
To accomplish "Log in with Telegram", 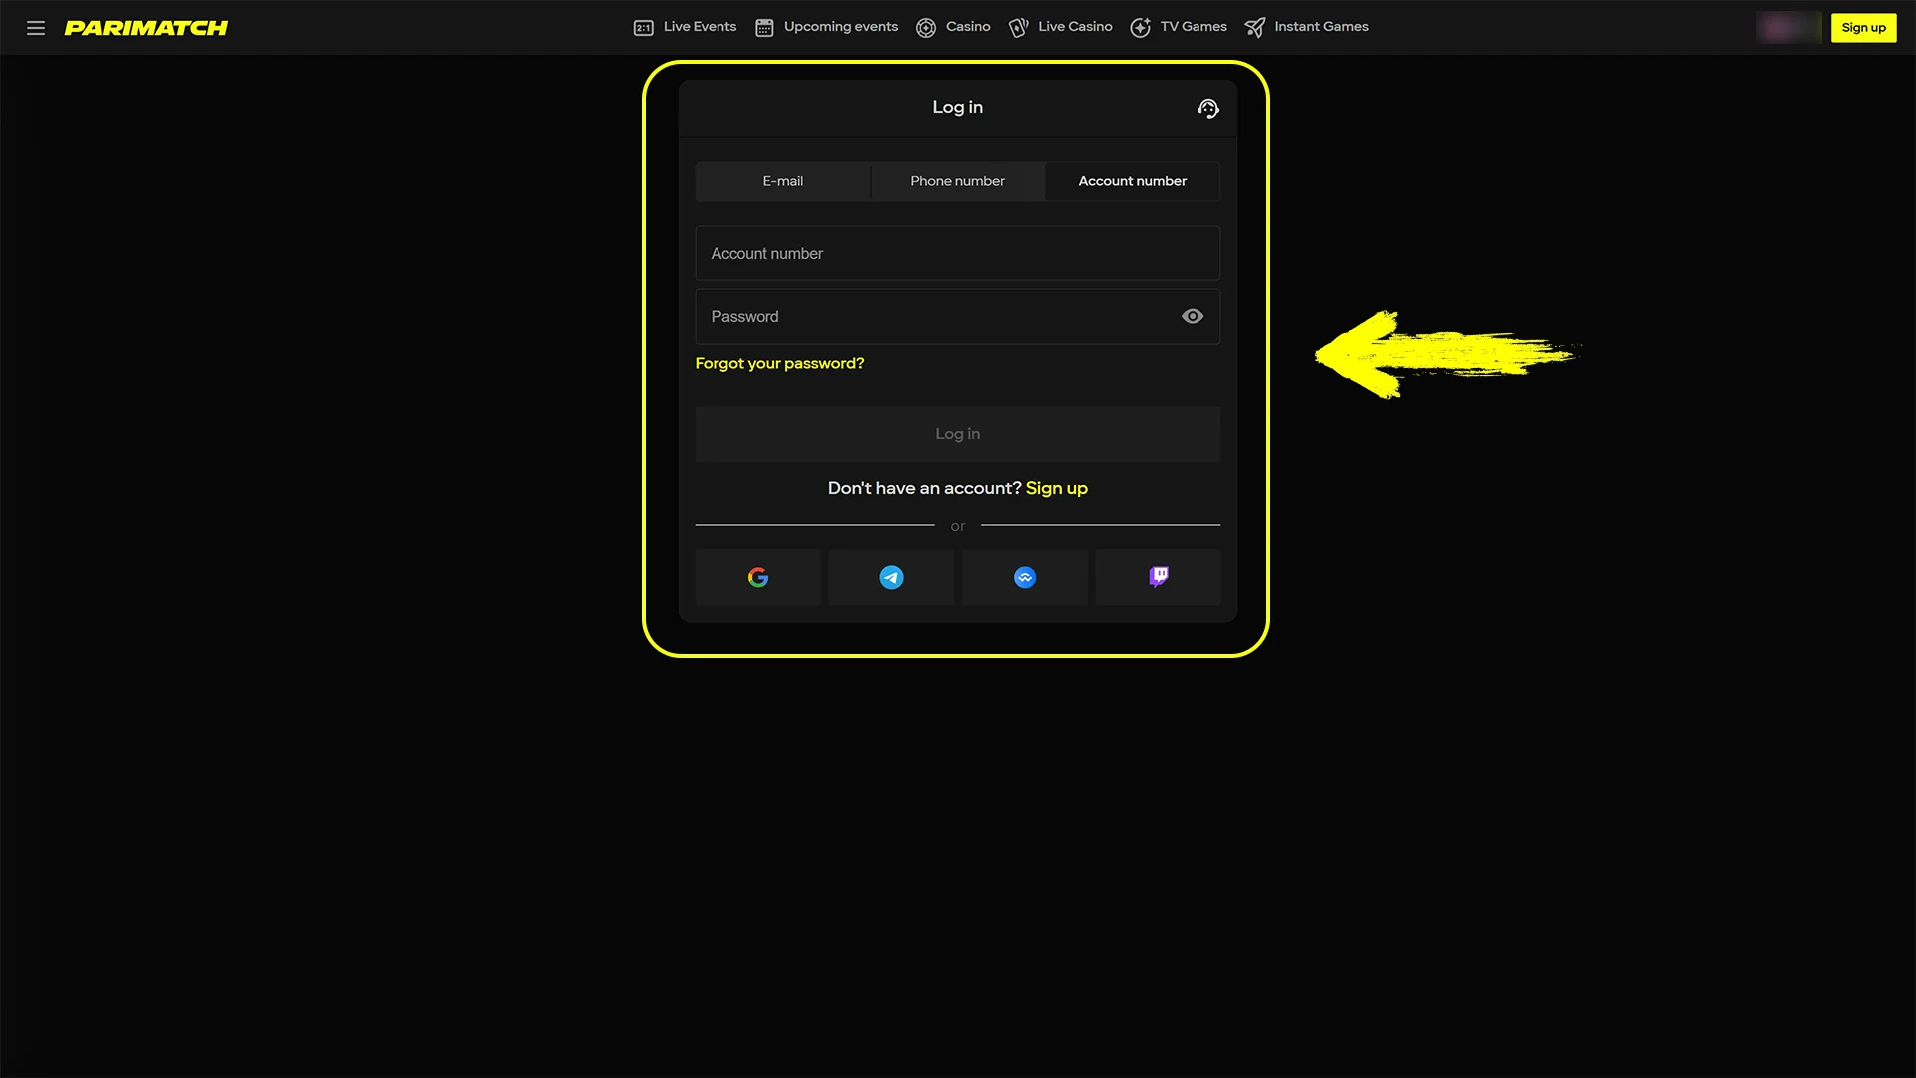I will [890, 577].
